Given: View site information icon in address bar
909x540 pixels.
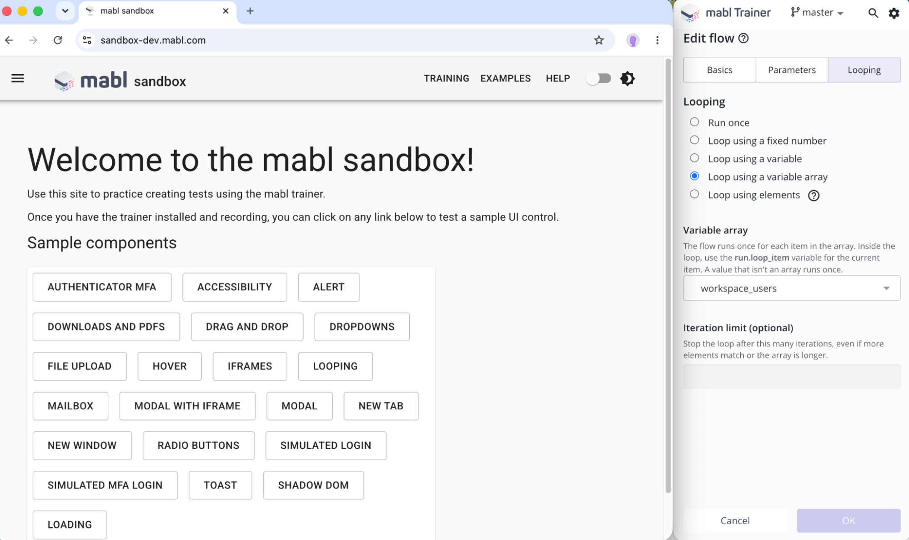Looking at the screenshot, I should point(87,40).
